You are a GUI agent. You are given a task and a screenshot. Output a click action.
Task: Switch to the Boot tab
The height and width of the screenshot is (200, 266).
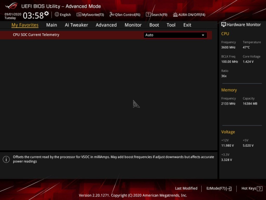(x=154, y=25)
